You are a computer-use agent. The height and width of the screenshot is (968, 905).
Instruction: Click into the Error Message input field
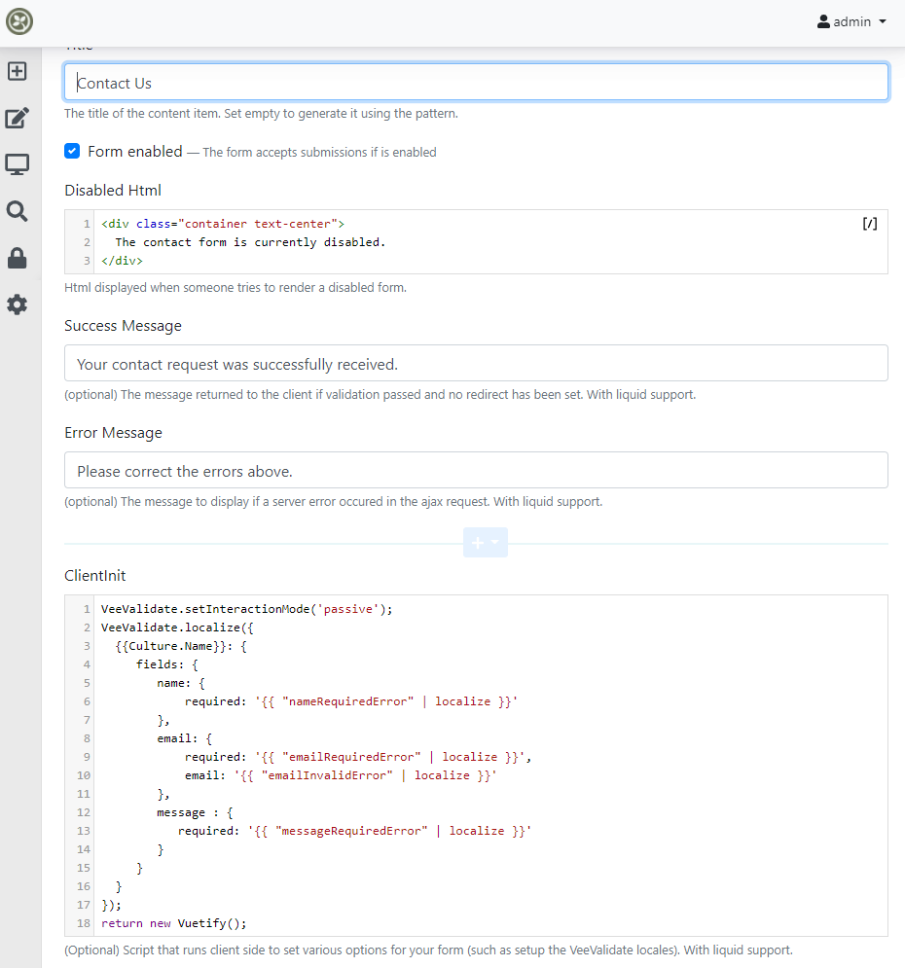click(x=476, y=471)
